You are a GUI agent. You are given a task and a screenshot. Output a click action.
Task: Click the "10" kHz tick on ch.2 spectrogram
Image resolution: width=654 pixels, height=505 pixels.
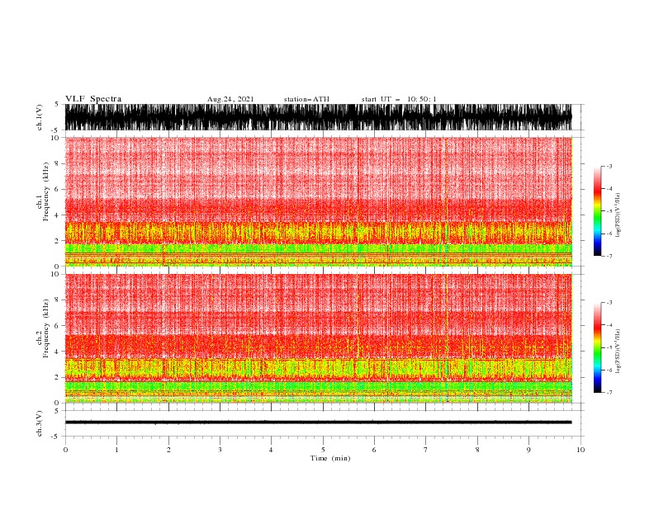(55, 274)
